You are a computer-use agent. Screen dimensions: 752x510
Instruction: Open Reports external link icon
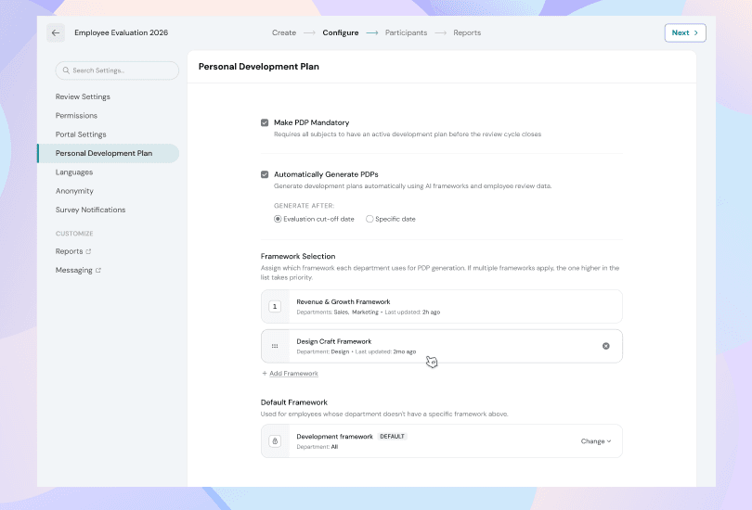point(88,251)
